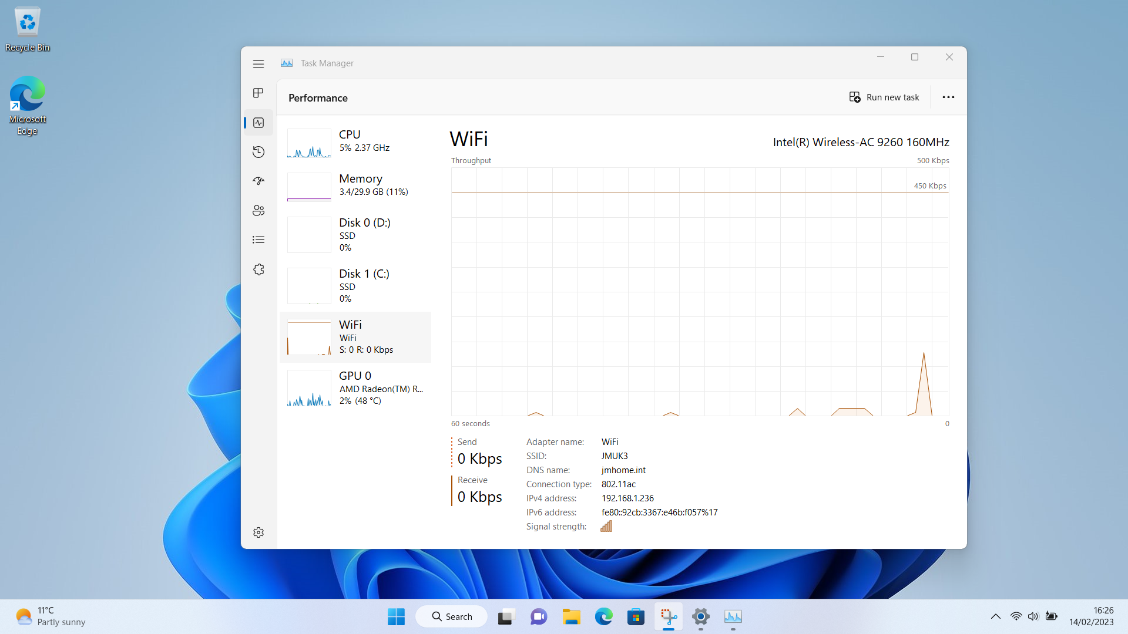Click the connection type 802.11ac

point(618,484)
